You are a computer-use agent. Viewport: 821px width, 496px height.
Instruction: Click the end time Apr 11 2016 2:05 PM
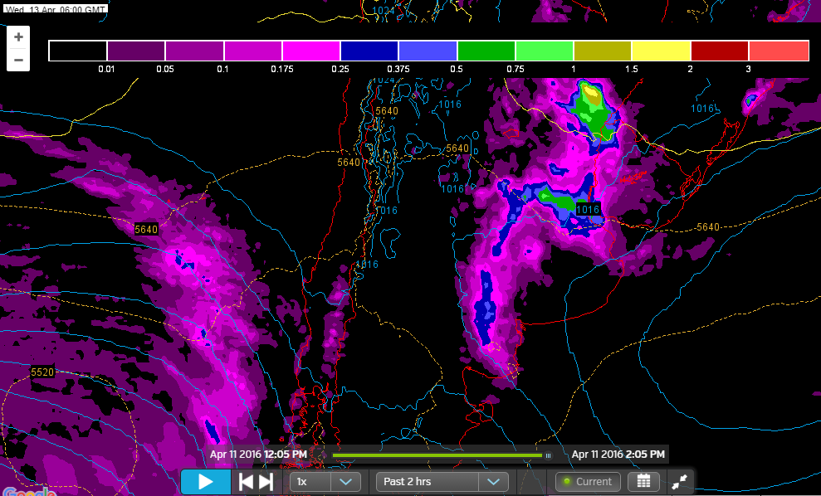(618, 455)
